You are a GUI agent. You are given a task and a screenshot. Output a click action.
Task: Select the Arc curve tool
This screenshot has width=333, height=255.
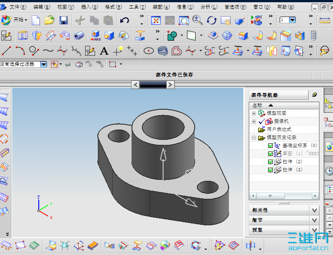tap(20, 51)
